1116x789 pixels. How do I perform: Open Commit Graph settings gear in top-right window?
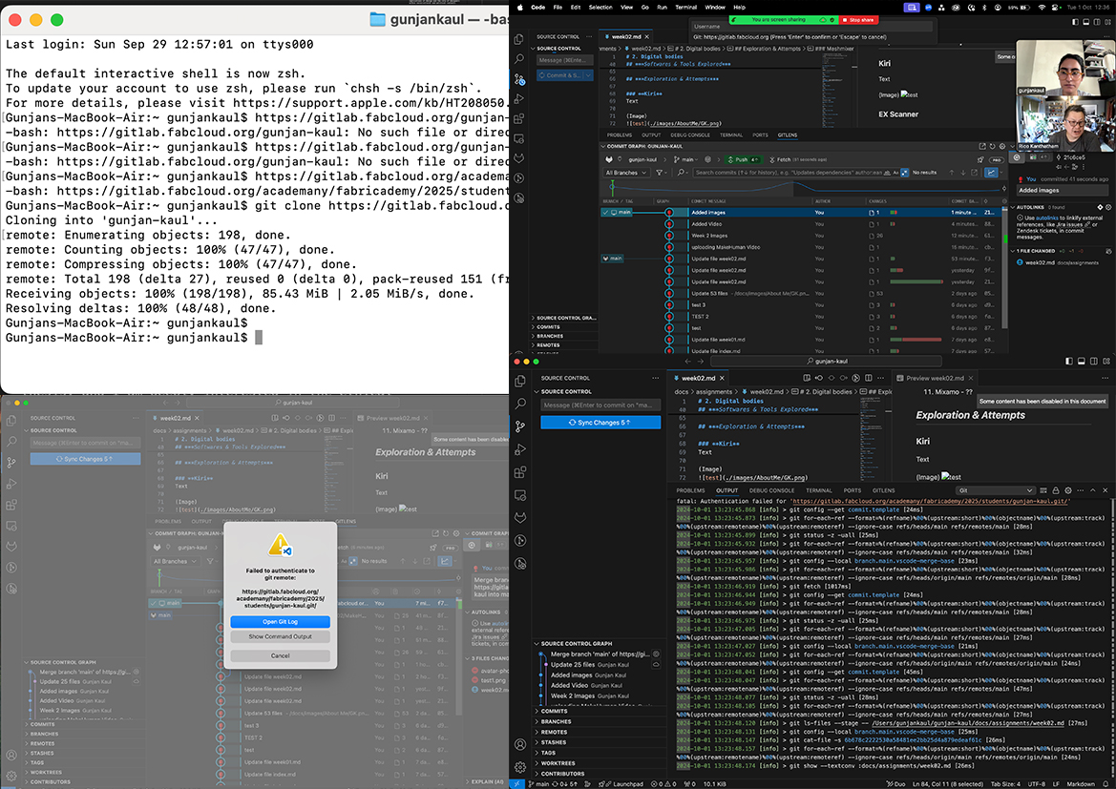click(1002, 146)
